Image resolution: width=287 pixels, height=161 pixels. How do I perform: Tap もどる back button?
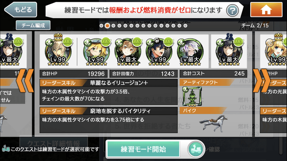(21, 10)
